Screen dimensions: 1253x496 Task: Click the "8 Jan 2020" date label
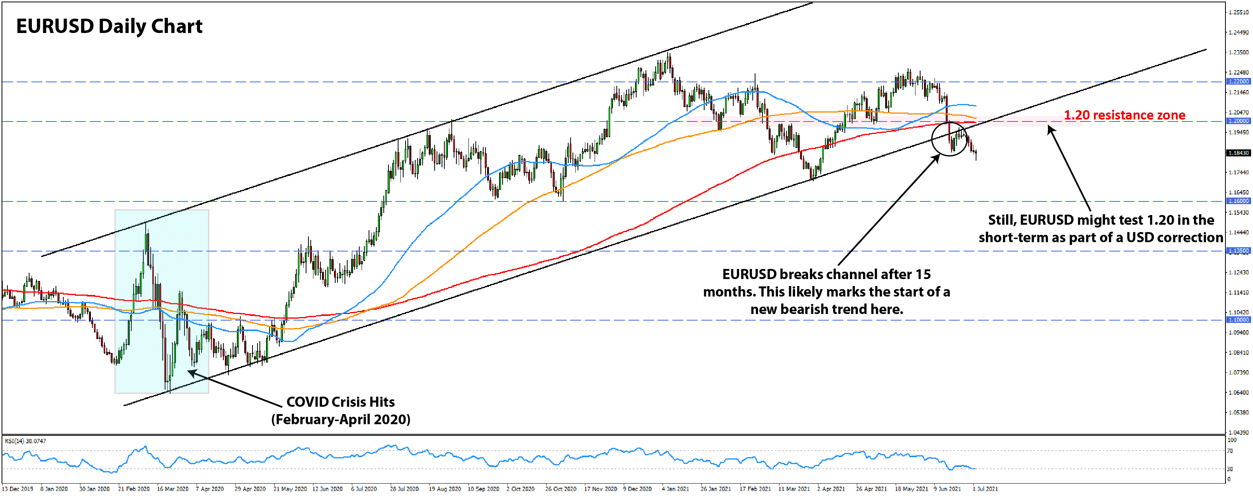click(54, 489)
